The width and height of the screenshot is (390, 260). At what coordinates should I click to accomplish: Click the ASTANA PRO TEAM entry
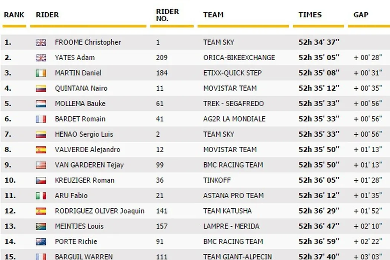tap(233, 196)
